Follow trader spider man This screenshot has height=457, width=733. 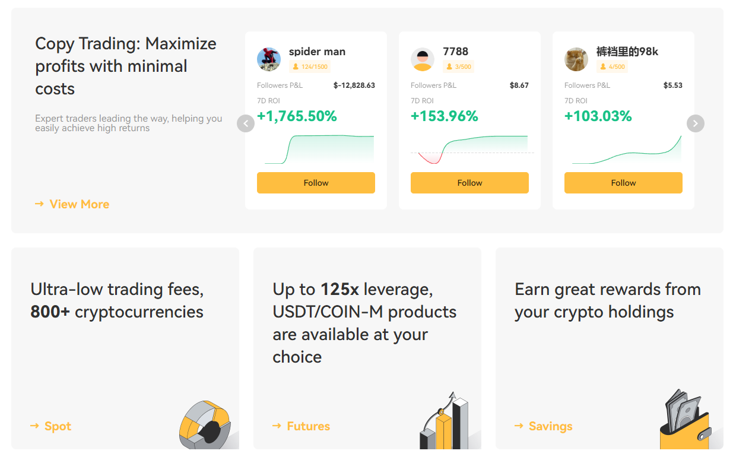click(316, 183)
